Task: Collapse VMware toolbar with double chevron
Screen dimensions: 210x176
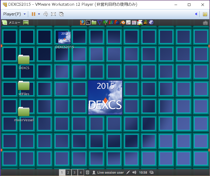Action: (x=196, y=14)
